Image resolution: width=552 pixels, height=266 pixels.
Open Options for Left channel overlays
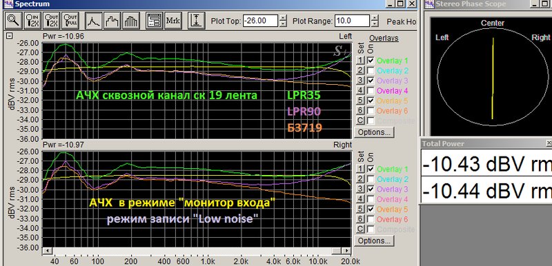[x=374, y=132]
